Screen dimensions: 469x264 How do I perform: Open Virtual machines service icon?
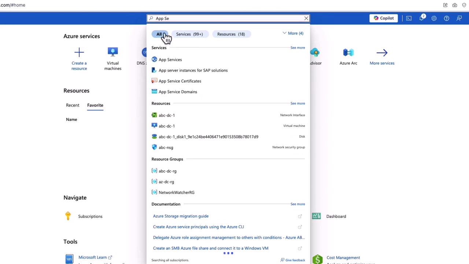coord(113,52)
